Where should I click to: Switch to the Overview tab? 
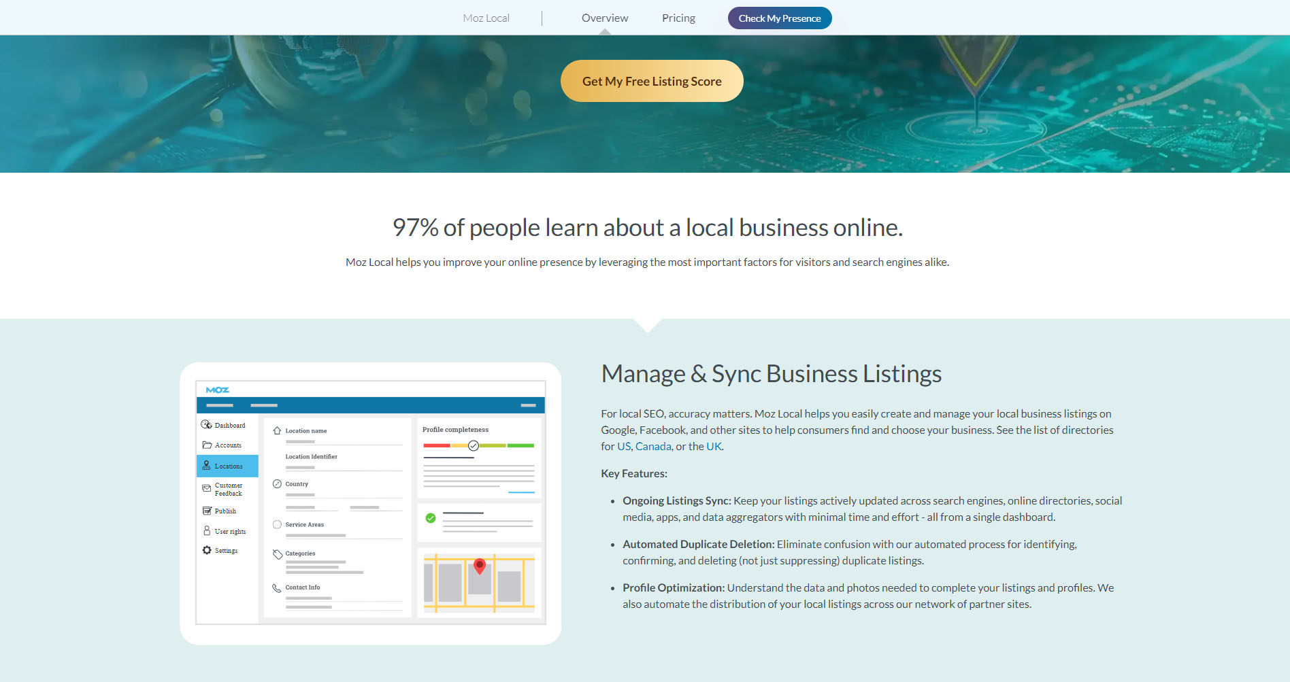(604, 18)
